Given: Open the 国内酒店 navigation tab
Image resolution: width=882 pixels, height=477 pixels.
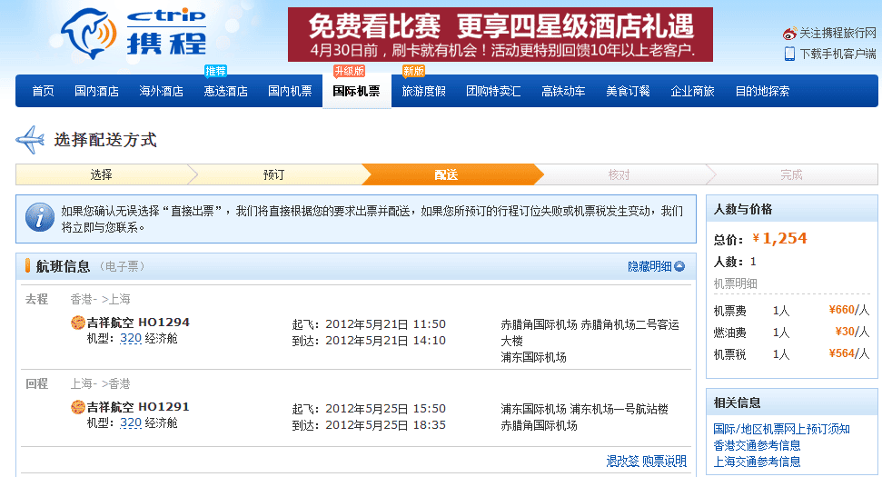Looking at the screenshot, I should [96, 91].
